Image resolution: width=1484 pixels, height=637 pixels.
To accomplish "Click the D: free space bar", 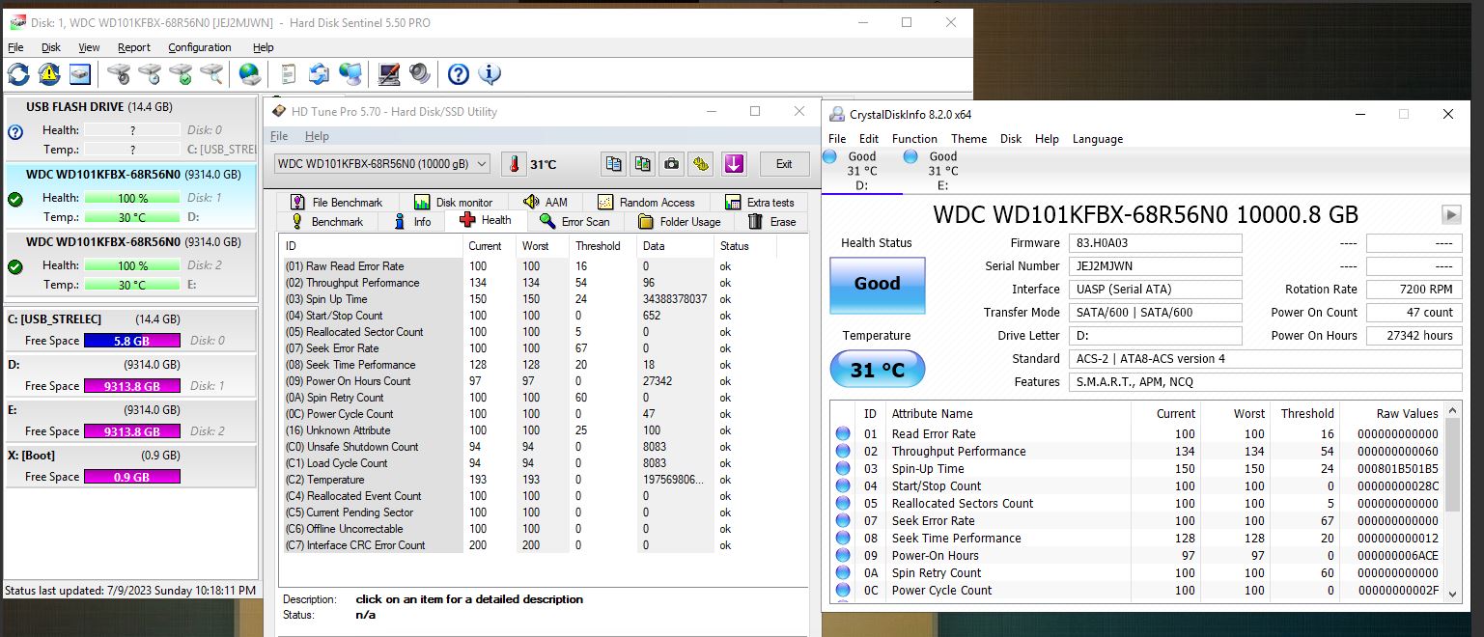I will [x=132, y=386].
